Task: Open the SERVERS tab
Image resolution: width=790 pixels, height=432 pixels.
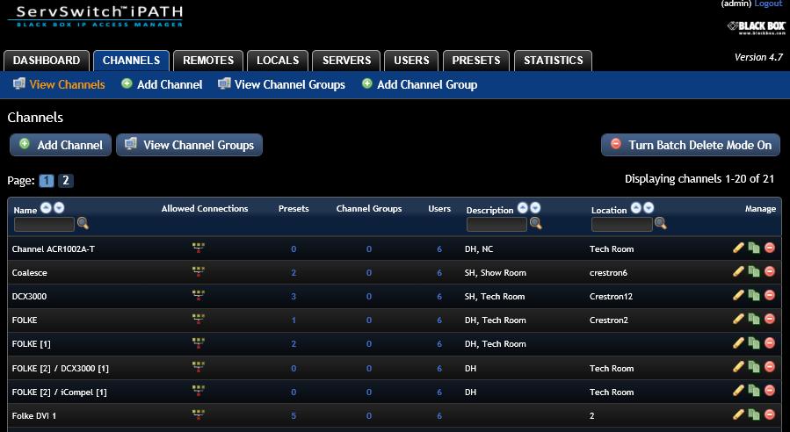Action: [x=346, y=61]
